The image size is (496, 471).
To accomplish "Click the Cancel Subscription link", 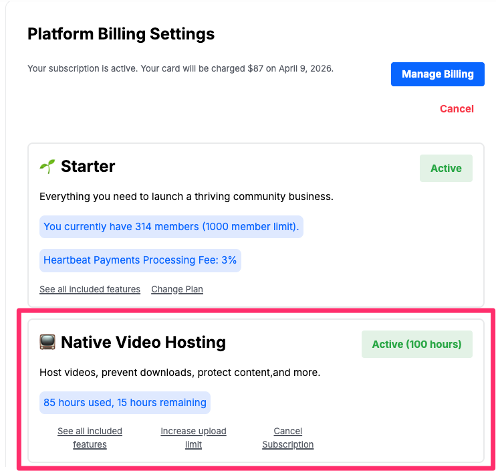I will [287, 438].
